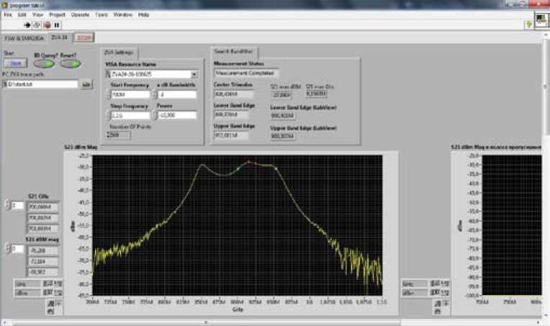Open the context help icon at top right
Viewport: 550px width, 326px height.
pos(530,24)
